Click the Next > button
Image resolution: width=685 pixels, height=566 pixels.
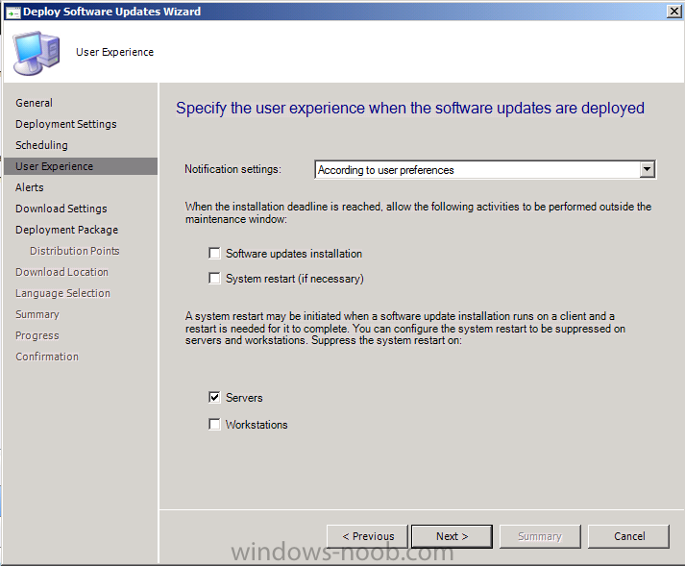[452, 536]
